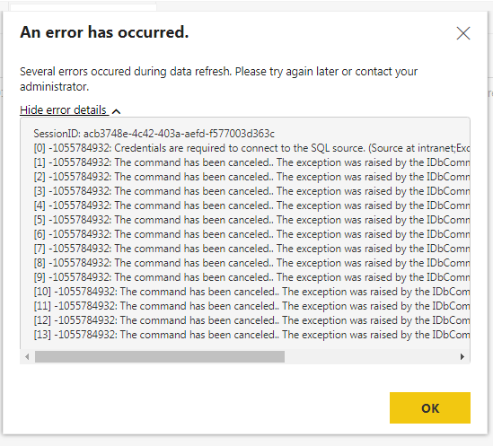Select error line [9] command canceled
The height and width of the screenshot is (446, 493).
pyautogui.click(x=251, y=277)
